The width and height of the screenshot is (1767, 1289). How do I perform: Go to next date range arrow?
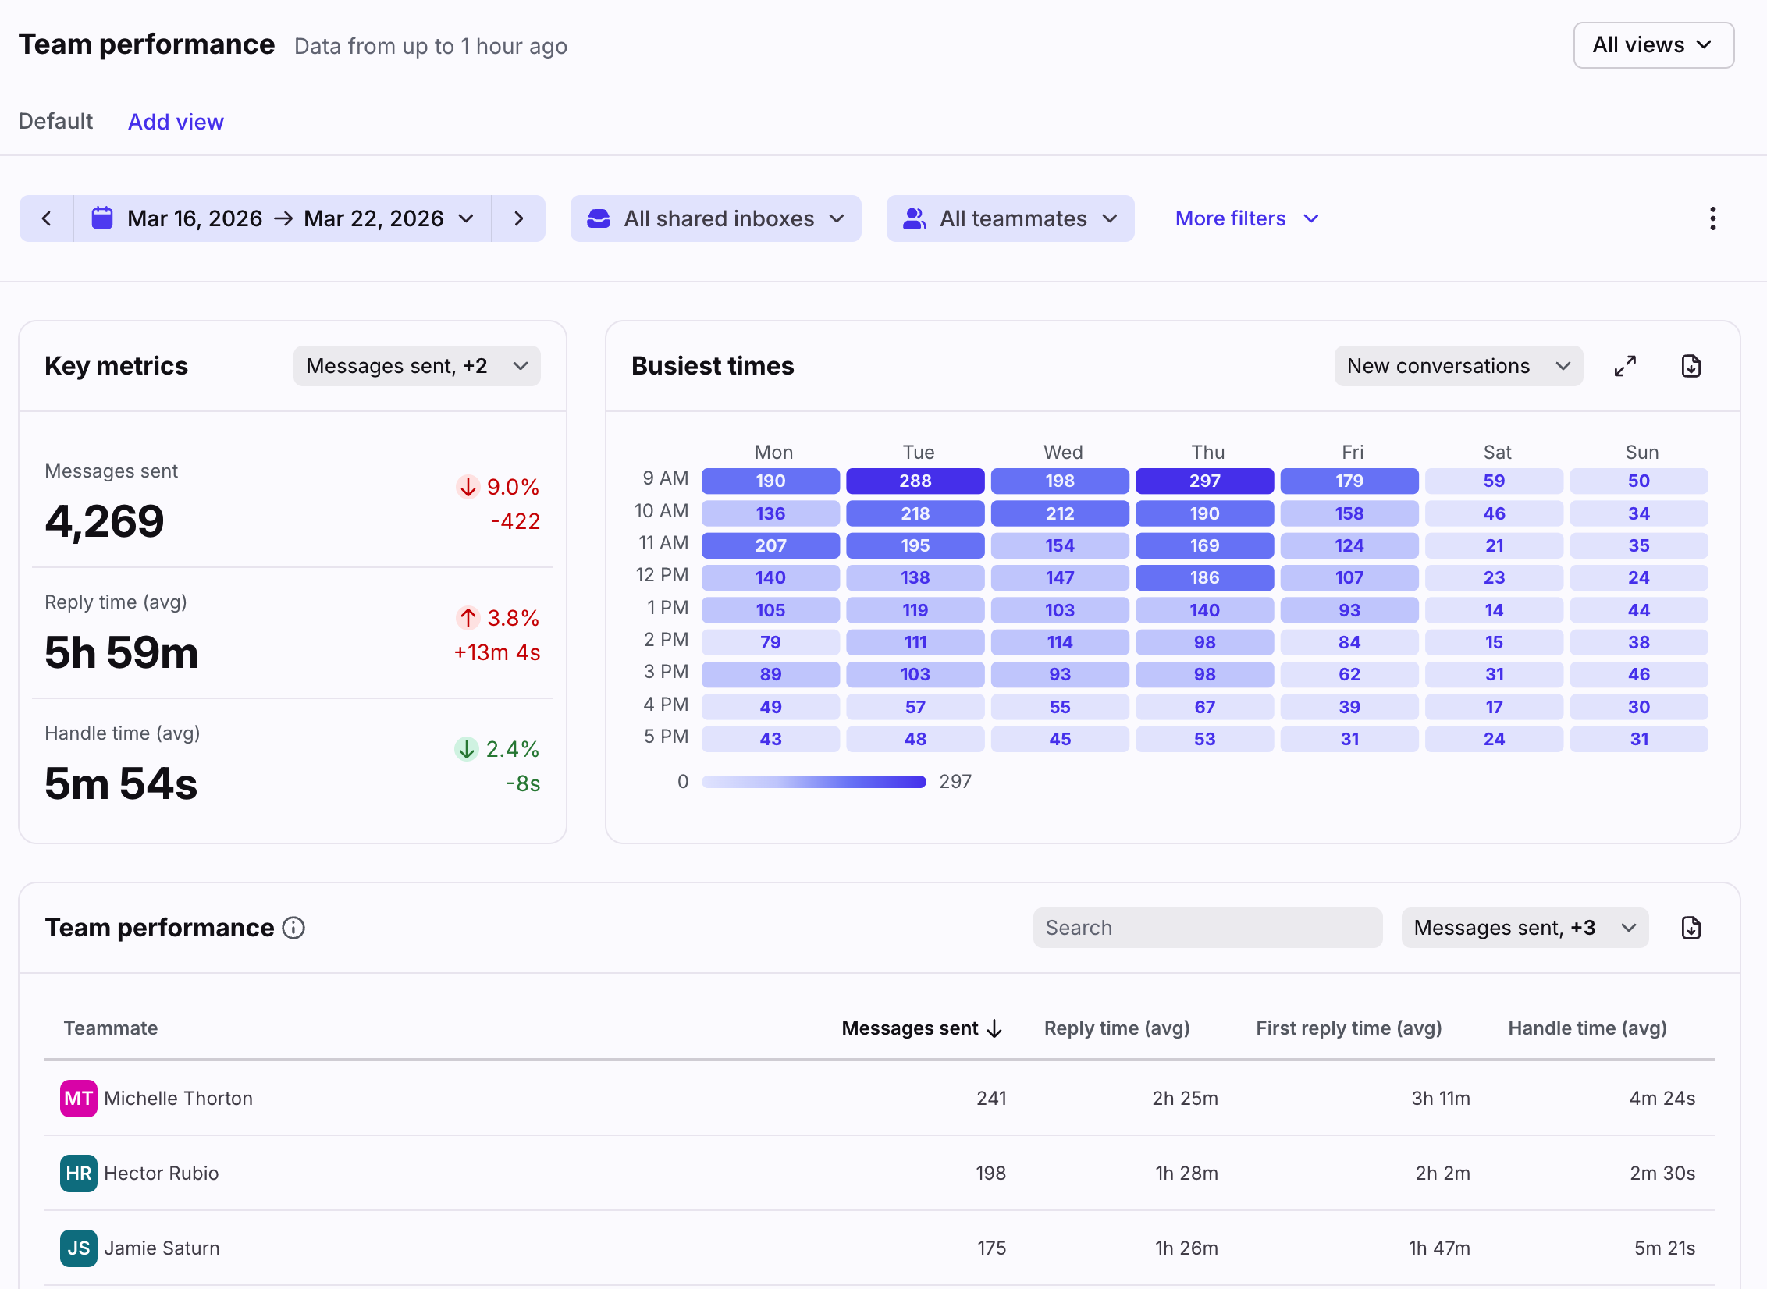pyautogui.click(x=518, y=218)
